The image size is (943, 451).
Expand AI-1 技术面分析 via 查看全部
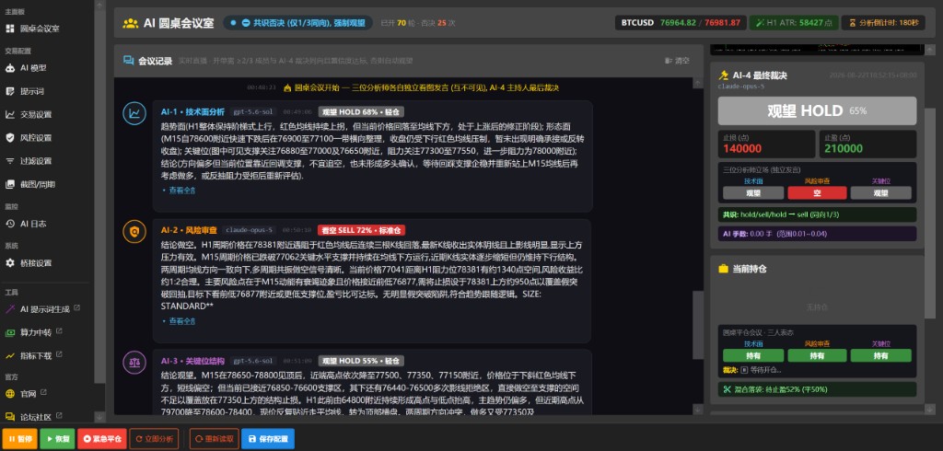tap(180, 190)
